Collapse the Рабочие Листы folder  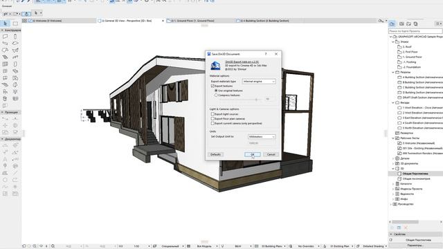click(393, 138)
